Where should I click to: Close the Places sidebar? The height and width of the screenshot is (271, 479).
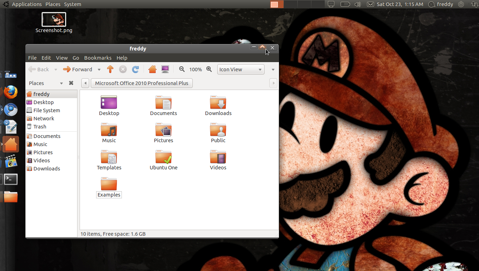click(x=71, y=83)
